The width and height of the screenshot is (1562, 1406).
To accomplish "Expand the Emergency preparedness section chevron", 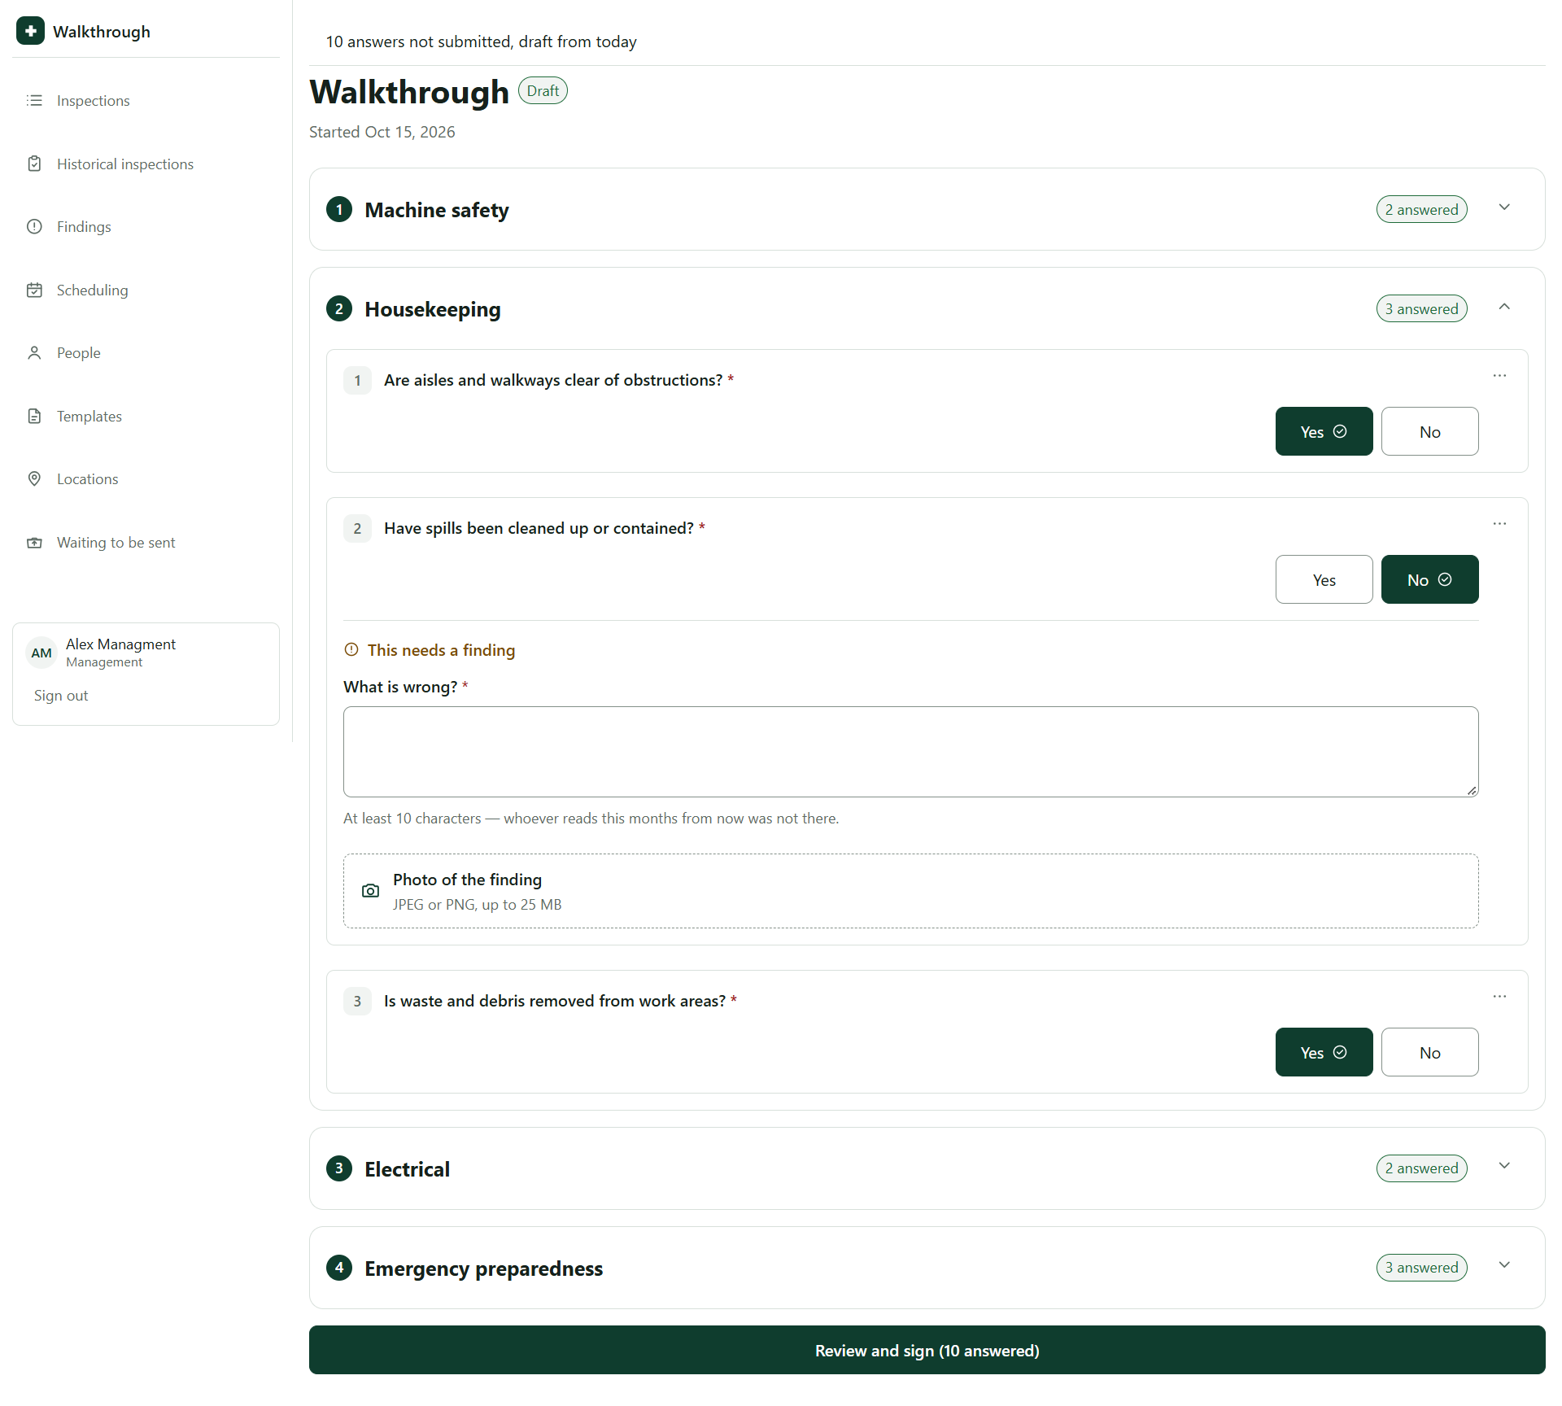I will [1504, 1265].
